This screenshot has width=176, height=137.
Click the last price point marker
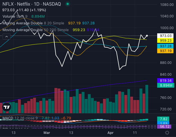click(147, 36)
